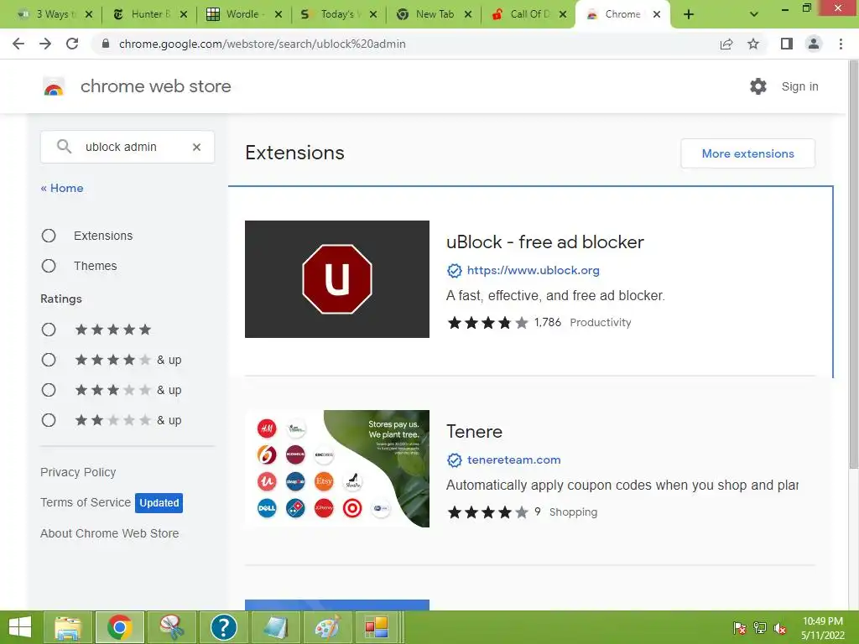Go to « Home link
This screenshot has width=859, height=644.
62,188
